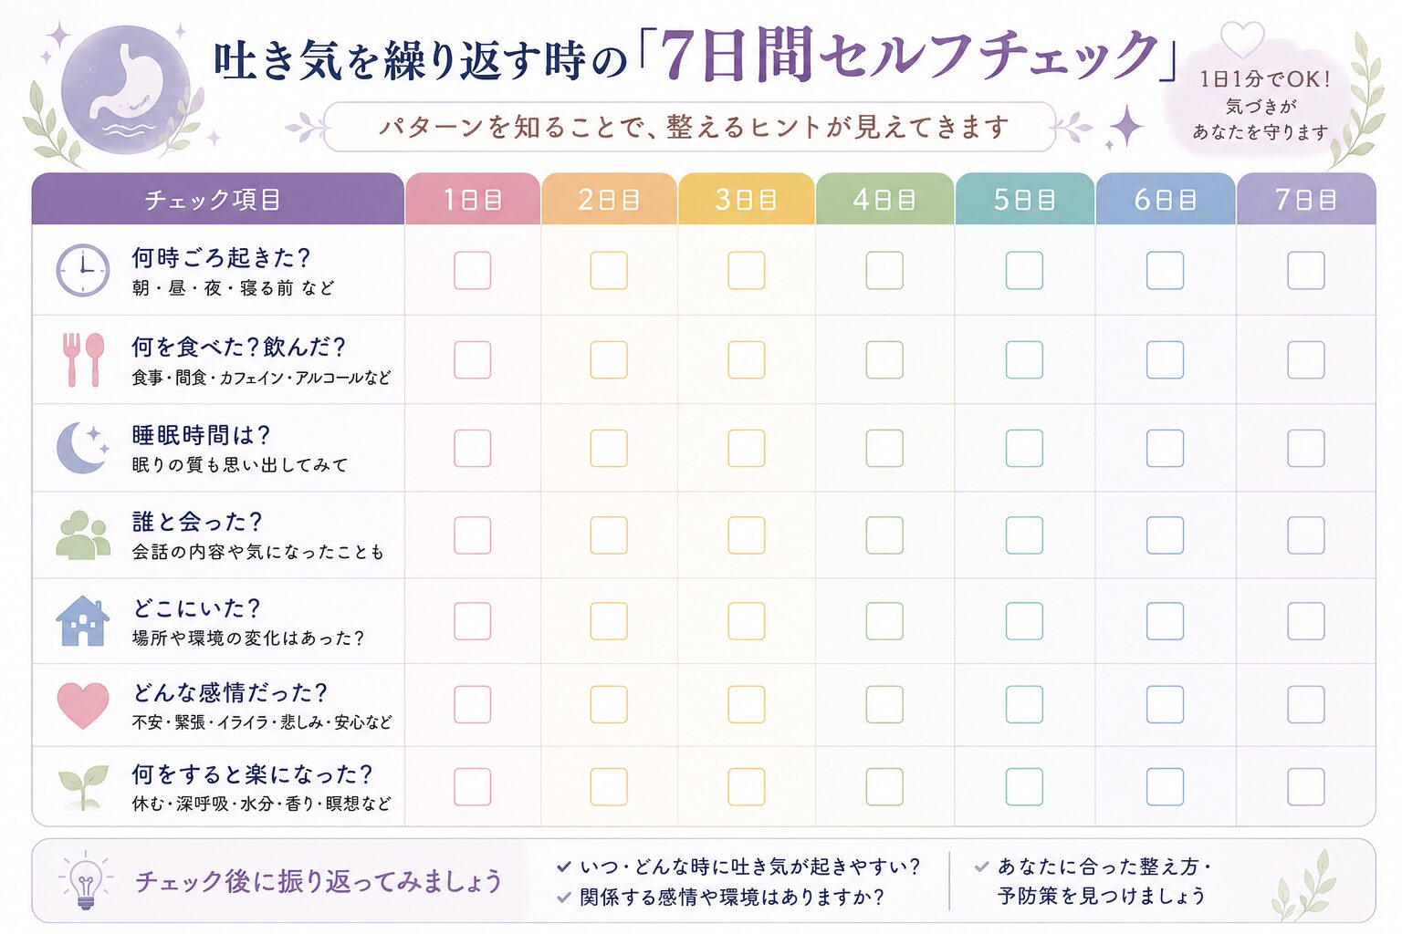This screenshot has height=934, width=1402.
Task: Check the 7日目 box for 何をすると楽になった?
Action: [x=1306, y=787]
